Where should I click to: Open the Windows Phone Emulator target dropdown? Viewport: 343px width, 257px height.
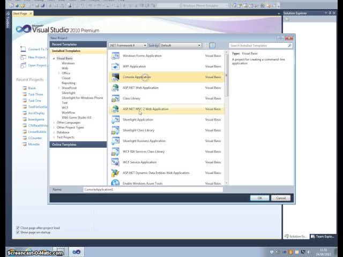click(x=205, y=6)
